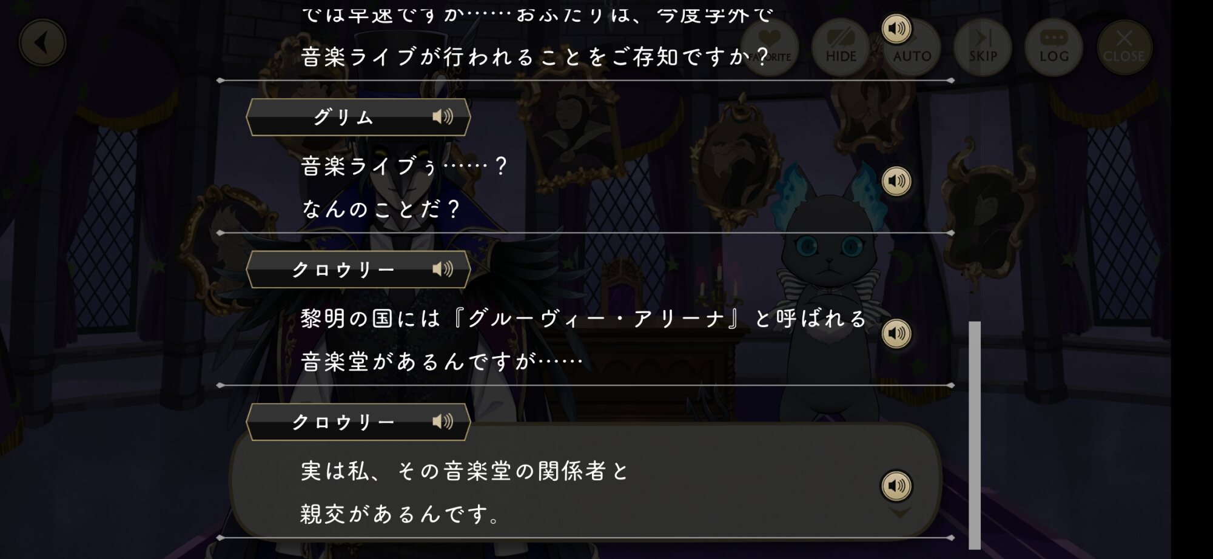Select the グリム name tab
Viewport: 1213px width, 559px height.
pyautogui.click(x=358, y=117)
